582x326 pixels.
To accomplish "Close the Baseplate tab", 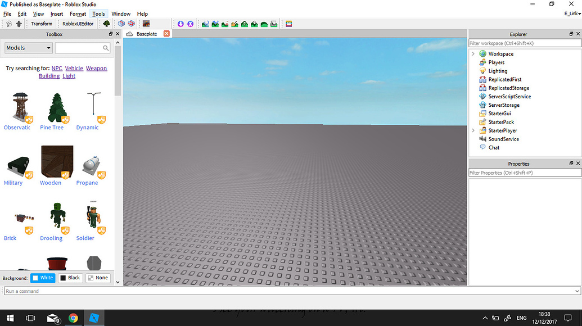I will pos(166,34).
